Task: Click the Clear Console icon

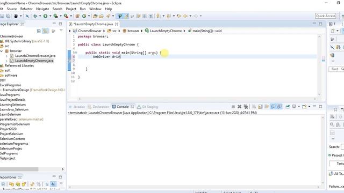Action: pos(254,107)
